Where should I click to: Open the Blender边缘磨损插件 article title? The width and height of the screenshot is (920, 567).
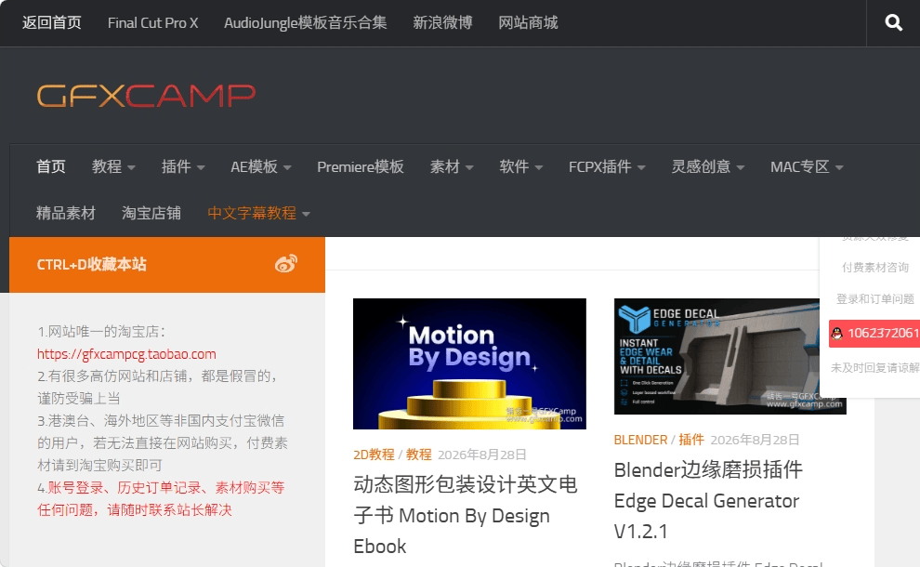click(708, 501)
